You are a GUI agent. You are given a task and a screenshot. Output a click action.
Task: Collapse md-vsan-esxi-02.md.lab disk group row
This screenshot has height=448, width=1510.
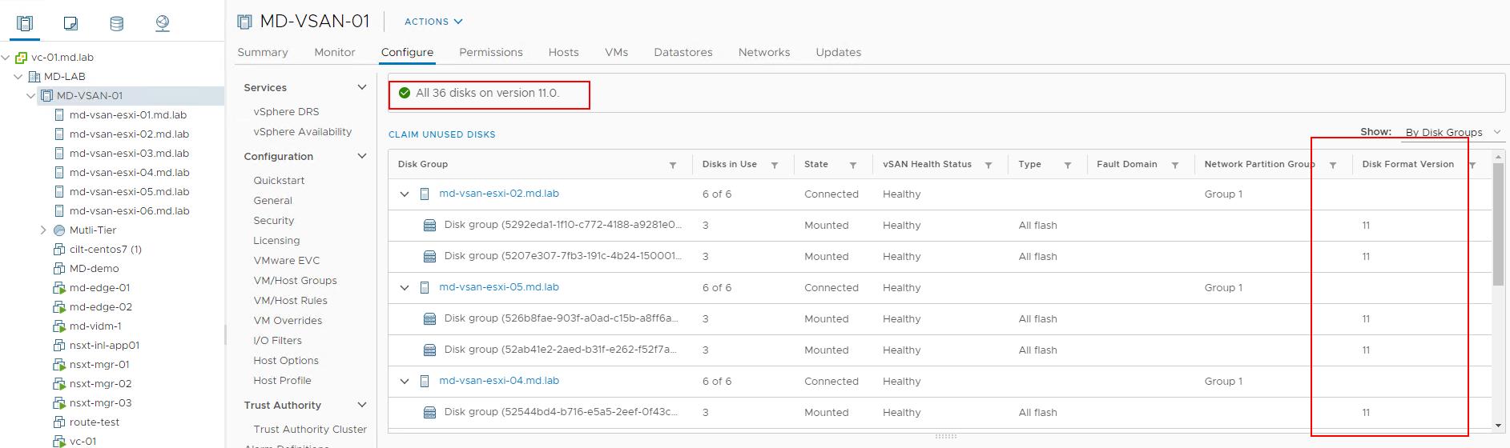coord(405,194)
